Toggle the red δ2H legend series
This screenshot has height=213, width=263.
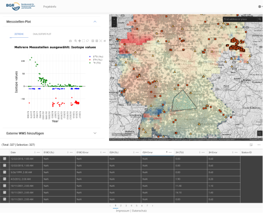click(96, 60)
